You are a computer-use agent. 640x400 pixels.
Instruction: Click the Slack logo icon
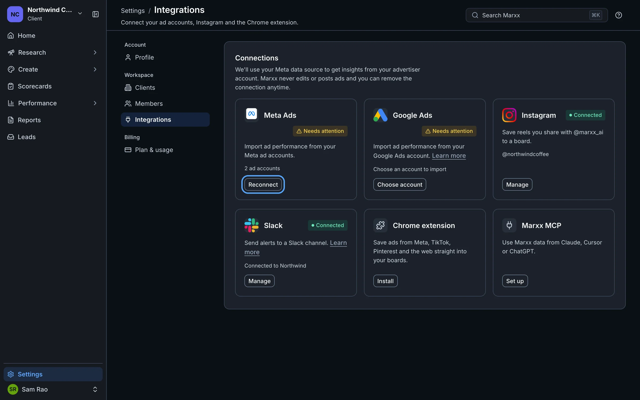[251, 225]
